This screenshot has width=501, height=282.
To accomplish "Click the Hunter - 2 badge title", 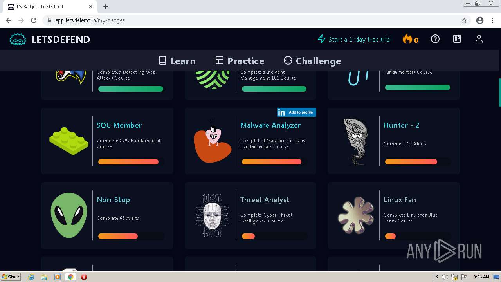I will click(x=401, y=125).
